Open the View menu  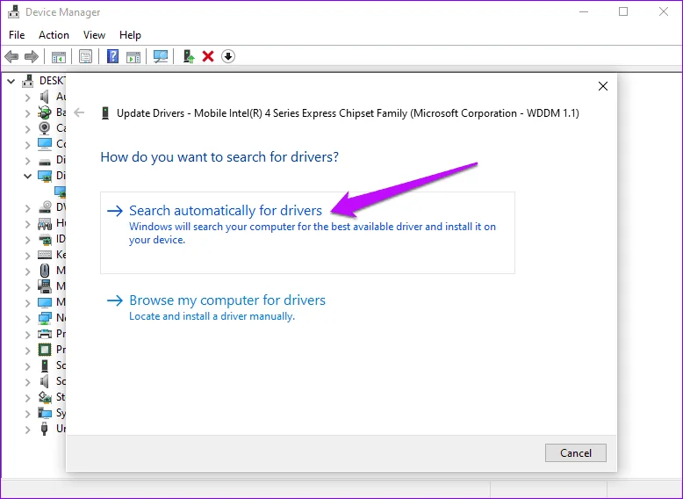click(x=94, y=35)
